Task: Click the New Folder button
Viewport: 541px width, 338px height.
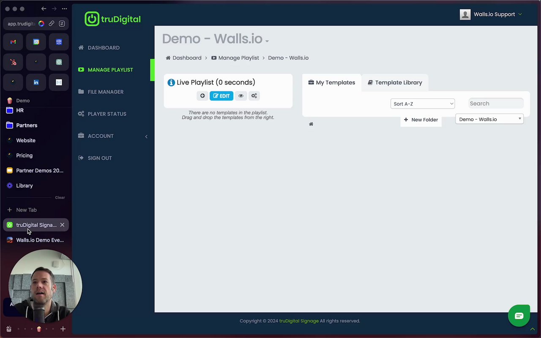Action: (x=421, y=120)
